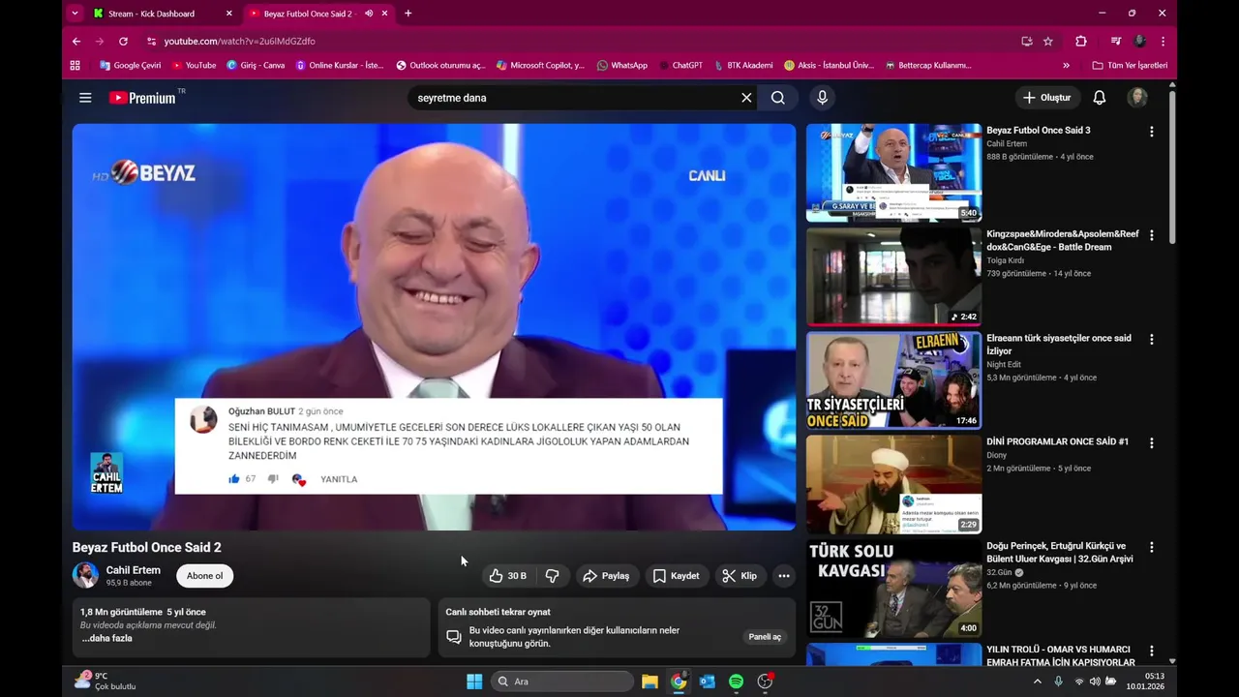Viewport: 1239px width, 697px height.
Task: Click the main video player
Action: (x=434, y=327)
